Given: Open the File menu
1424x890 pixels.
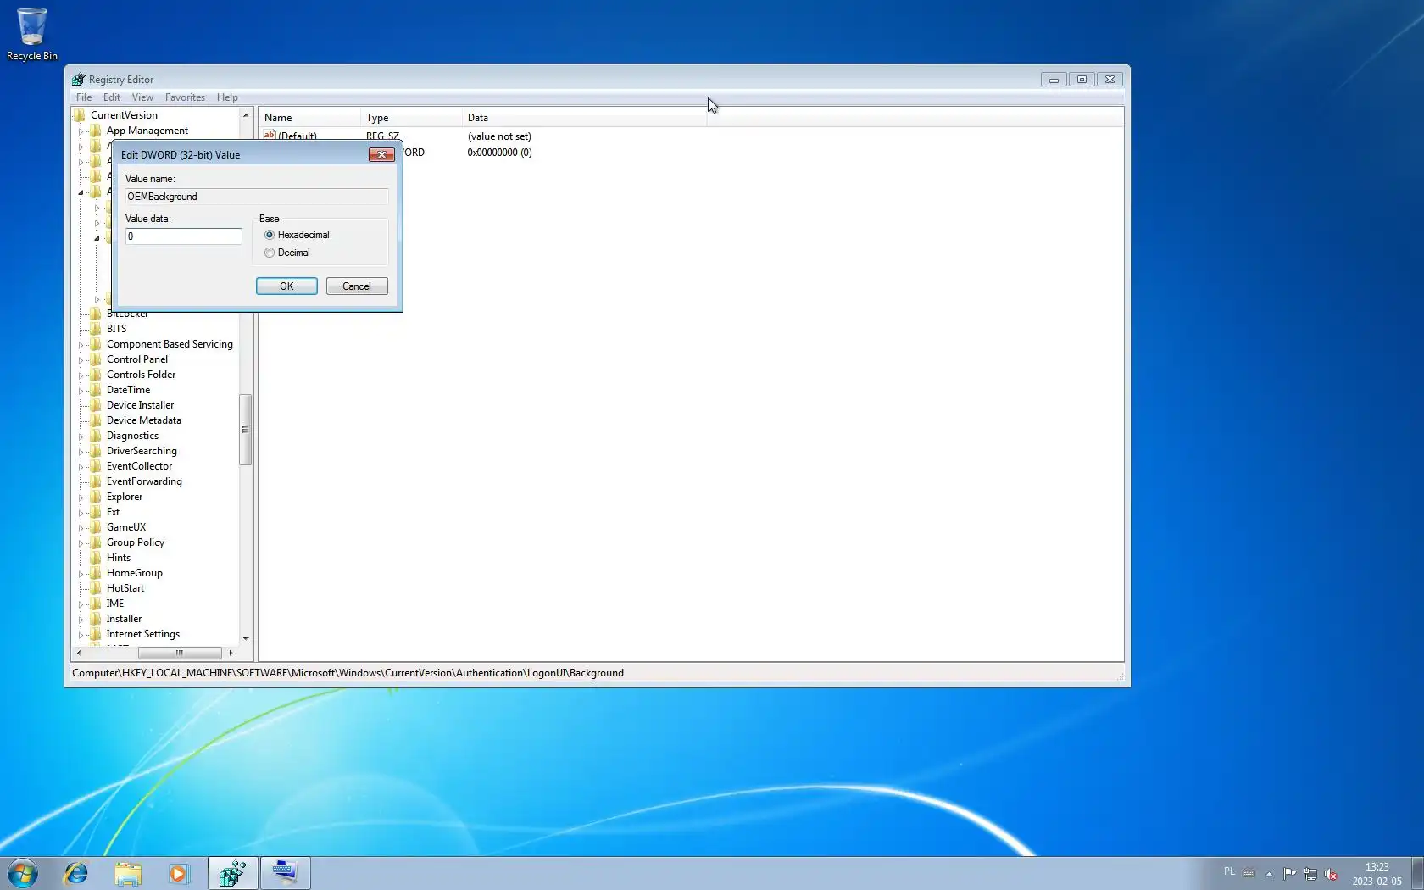Looking at the screenshot, I should (x=84, y=97).
